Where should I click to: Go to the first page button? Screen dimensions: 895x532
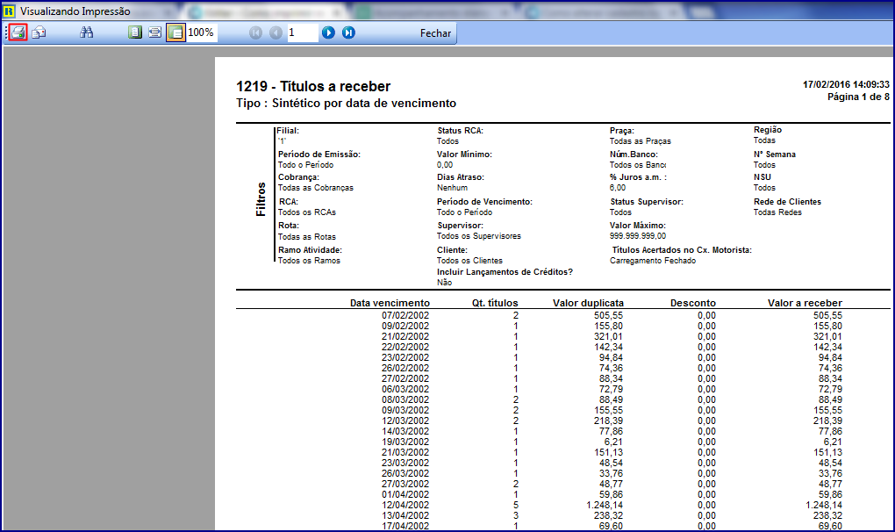click(255, 32)
